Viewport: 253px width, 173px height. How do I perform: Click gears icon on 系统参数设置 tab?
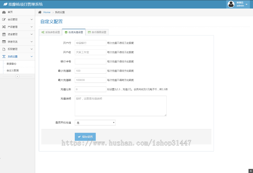[43, 32]
